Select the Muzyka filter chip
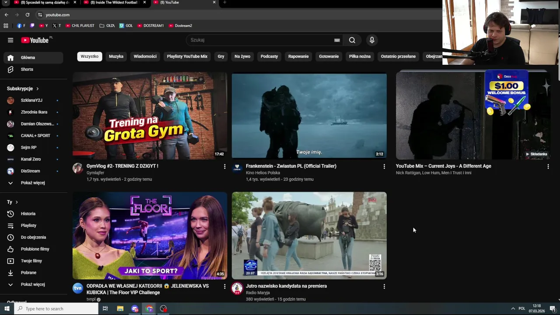 [x=116, y=56]
